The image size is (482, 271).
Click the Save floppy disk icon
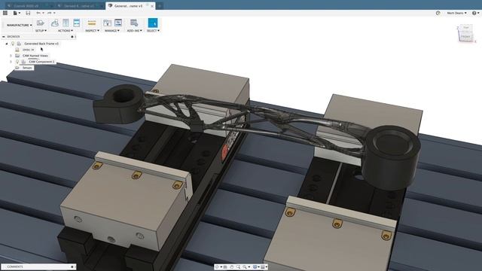28,13
